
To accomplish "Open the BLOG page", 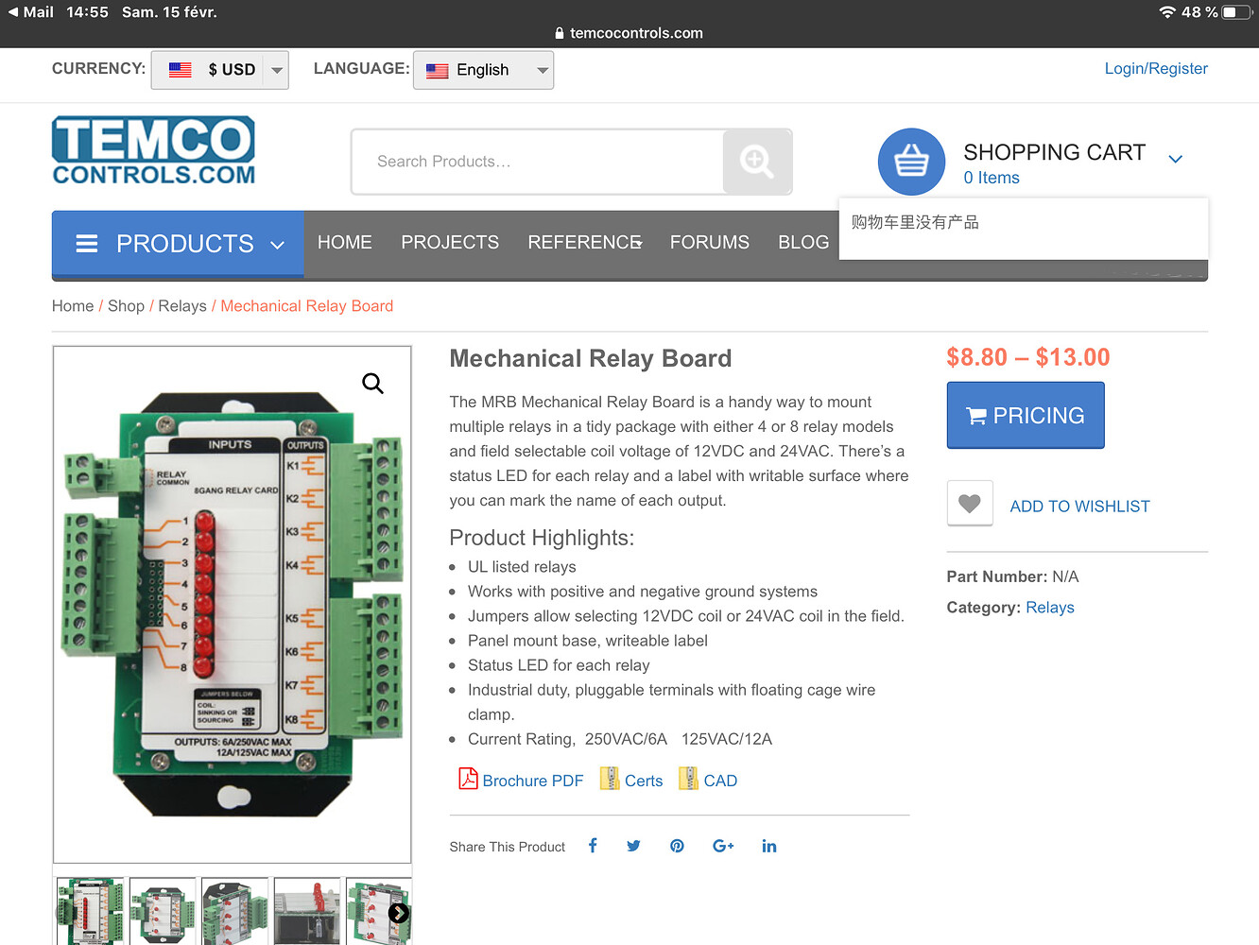I will tap(803, 242).
